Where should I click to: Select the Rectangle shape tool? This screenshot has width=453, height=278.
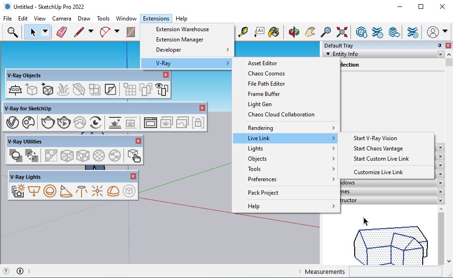[130, 32]
